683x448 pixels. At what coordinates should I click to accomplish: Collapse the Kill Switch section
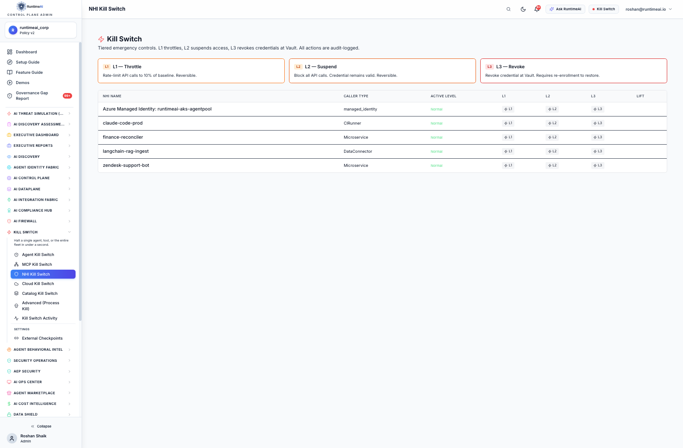pyautogui.click(x=39, y=232)
